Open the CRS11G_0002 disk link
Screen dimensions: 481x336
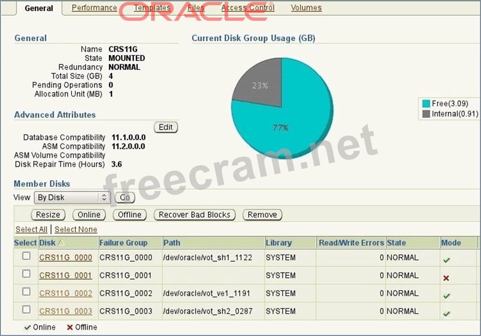66,293
